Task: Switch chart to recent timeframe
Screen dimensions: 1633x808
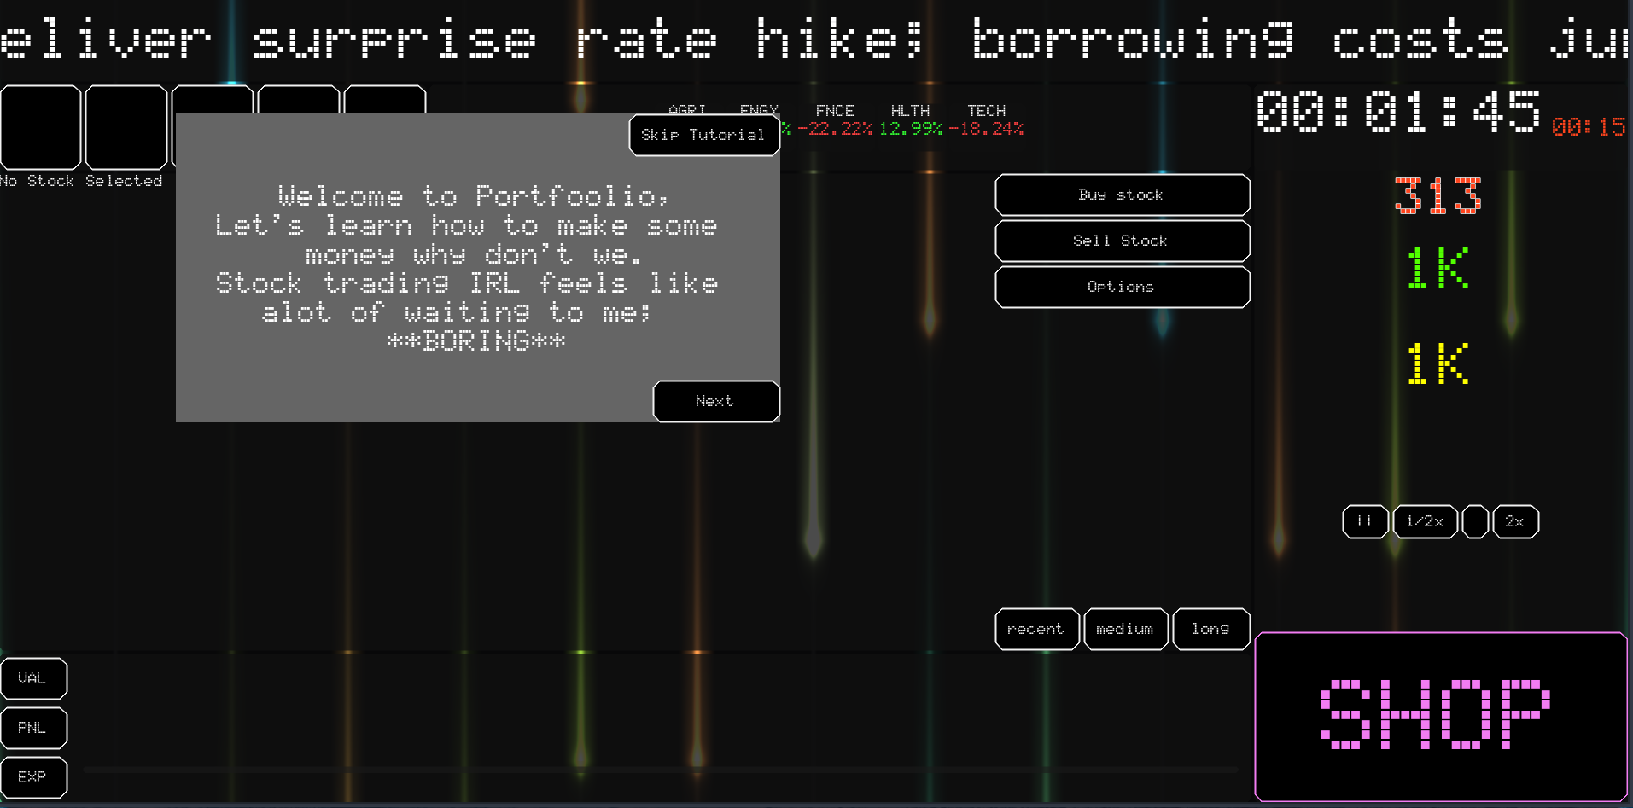Action: pyautogui.click(x=1037, y=629)
